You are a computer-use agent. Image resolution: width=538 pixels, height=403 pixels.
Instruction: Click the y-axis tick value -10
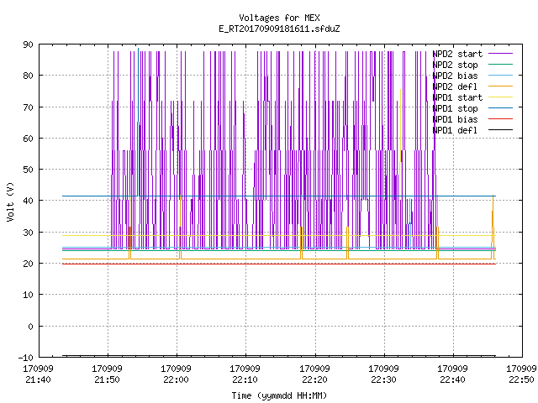26,358
